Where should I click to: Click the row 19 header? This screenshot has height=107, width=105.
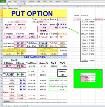point(1,66)
